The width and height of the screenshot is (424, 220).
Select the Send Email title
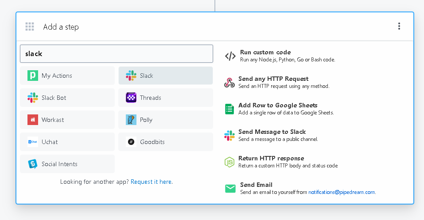coord(256,185)
